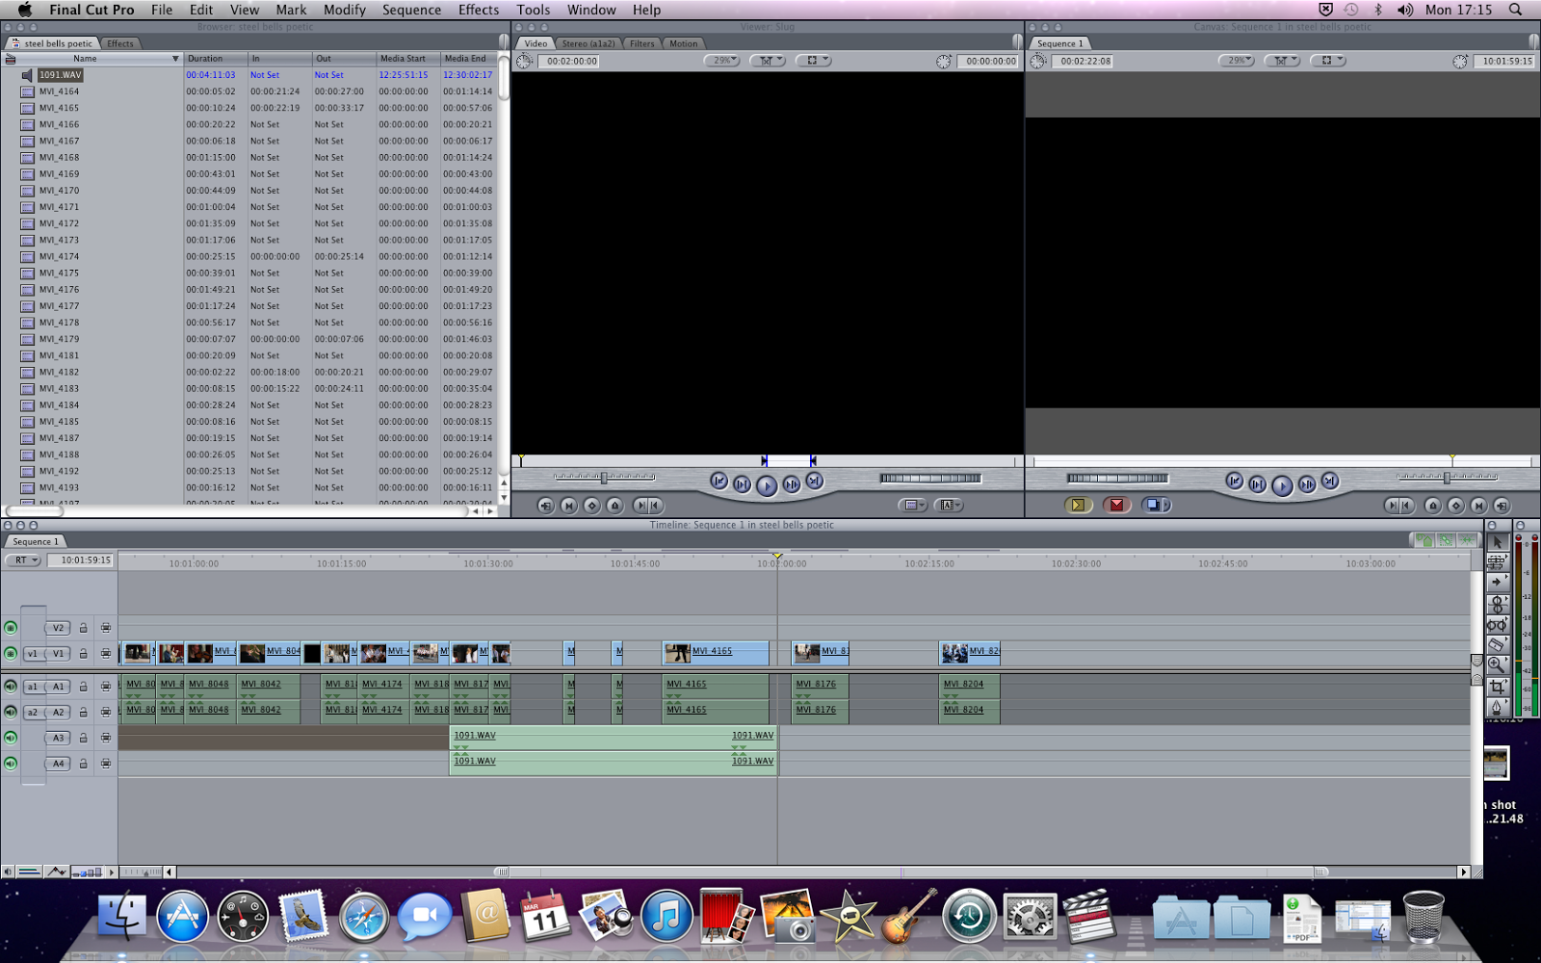Image resolution: width=1541 pixels, height=963 pixels.
Task: Open the Modify menu
Action: pos(345,10)
